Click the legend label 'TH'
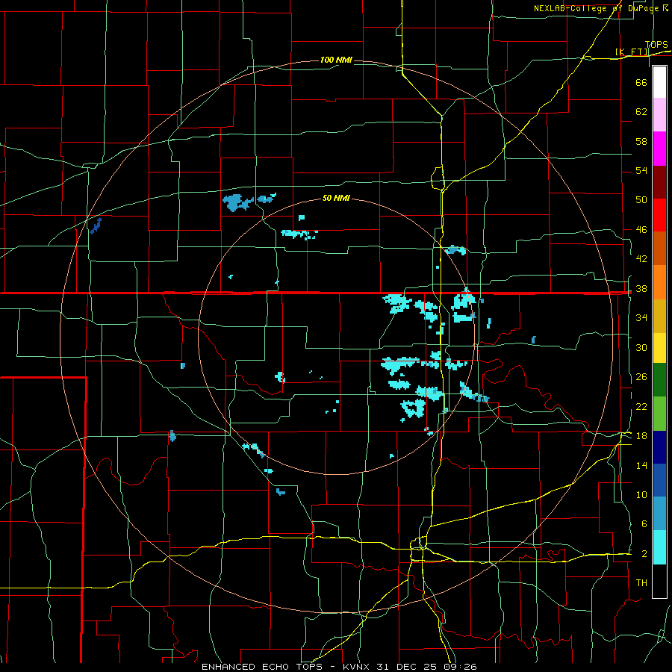The height and width of the screenshot is (672, 672). coord(641,583)
